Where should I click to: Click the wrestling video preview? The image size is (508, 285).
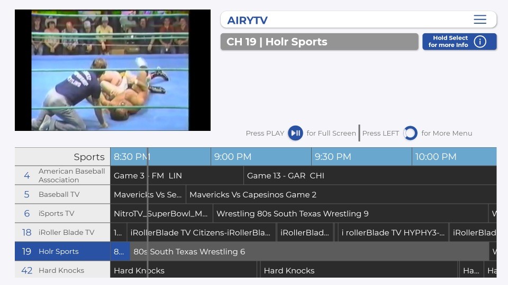click(x=113, y=70)
